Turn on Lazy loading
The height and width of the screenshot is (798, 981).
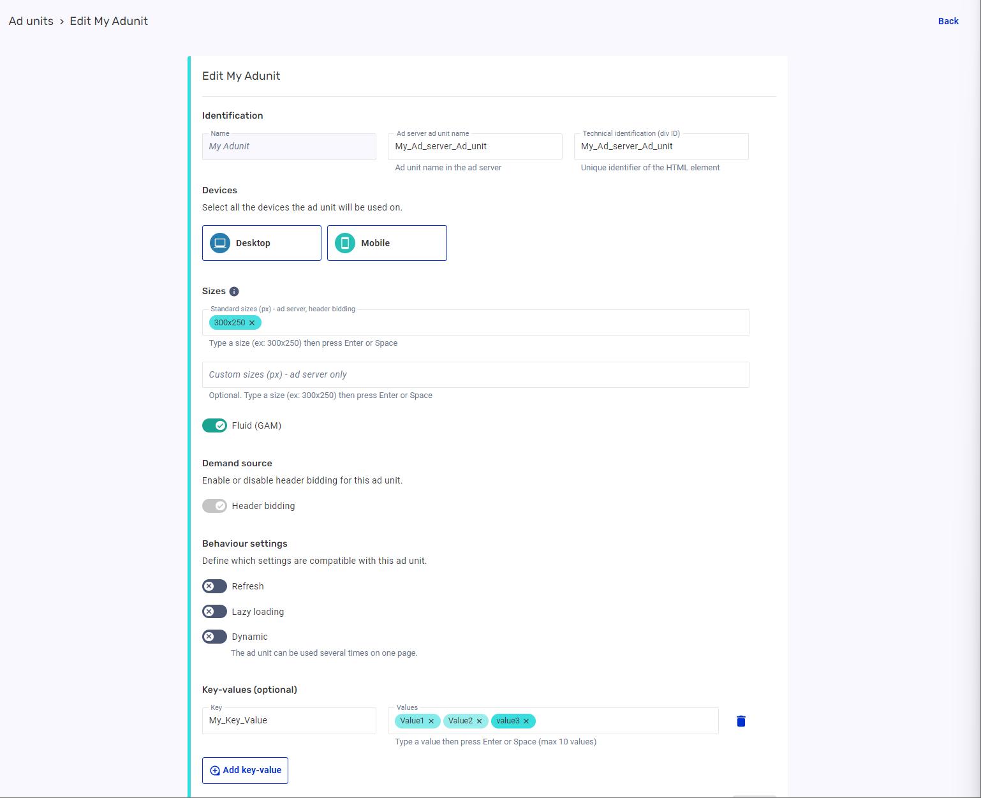point(215,612)
